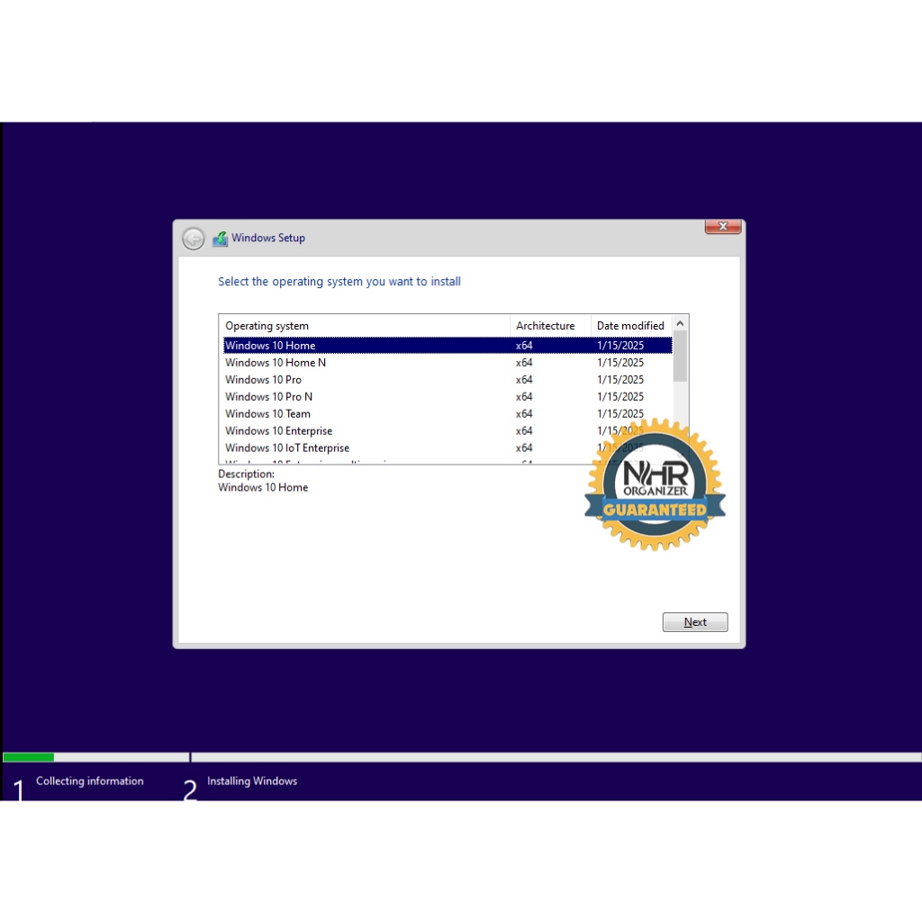Viewport: 922px width, 922px height.
Task: Click x64 in the Windows 10 Pro row
Action: tap(524, 379)
